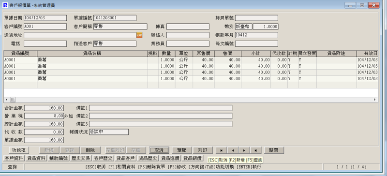Click the 備註1 remark field

161,108
